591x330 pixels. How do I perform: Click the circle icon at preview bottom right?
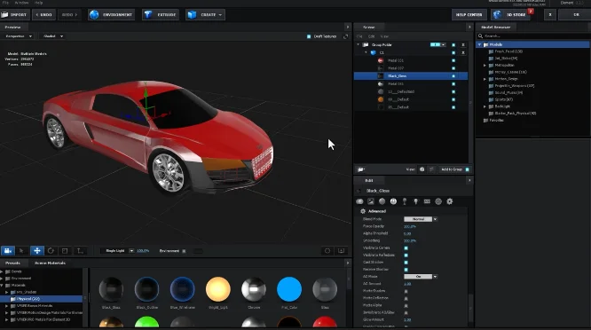click(327, 251)
